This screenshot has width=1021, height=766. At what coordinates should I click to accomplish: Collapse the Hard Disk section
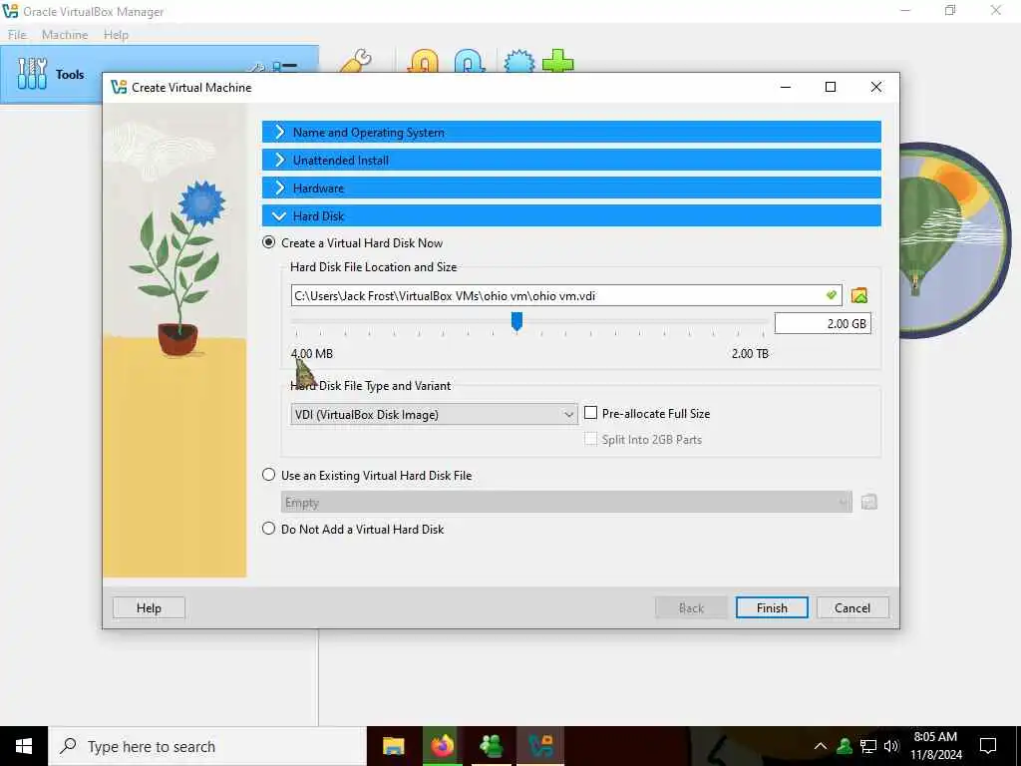coord(571,215)
